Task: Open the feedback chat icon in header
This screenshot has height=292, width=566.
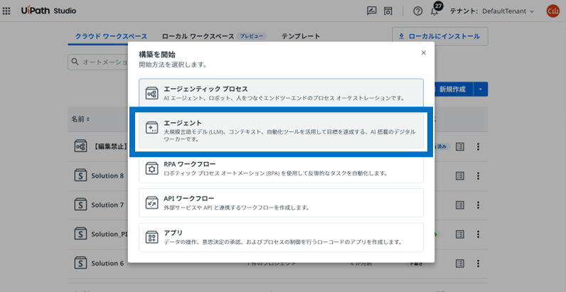Action: pos(371,11)
